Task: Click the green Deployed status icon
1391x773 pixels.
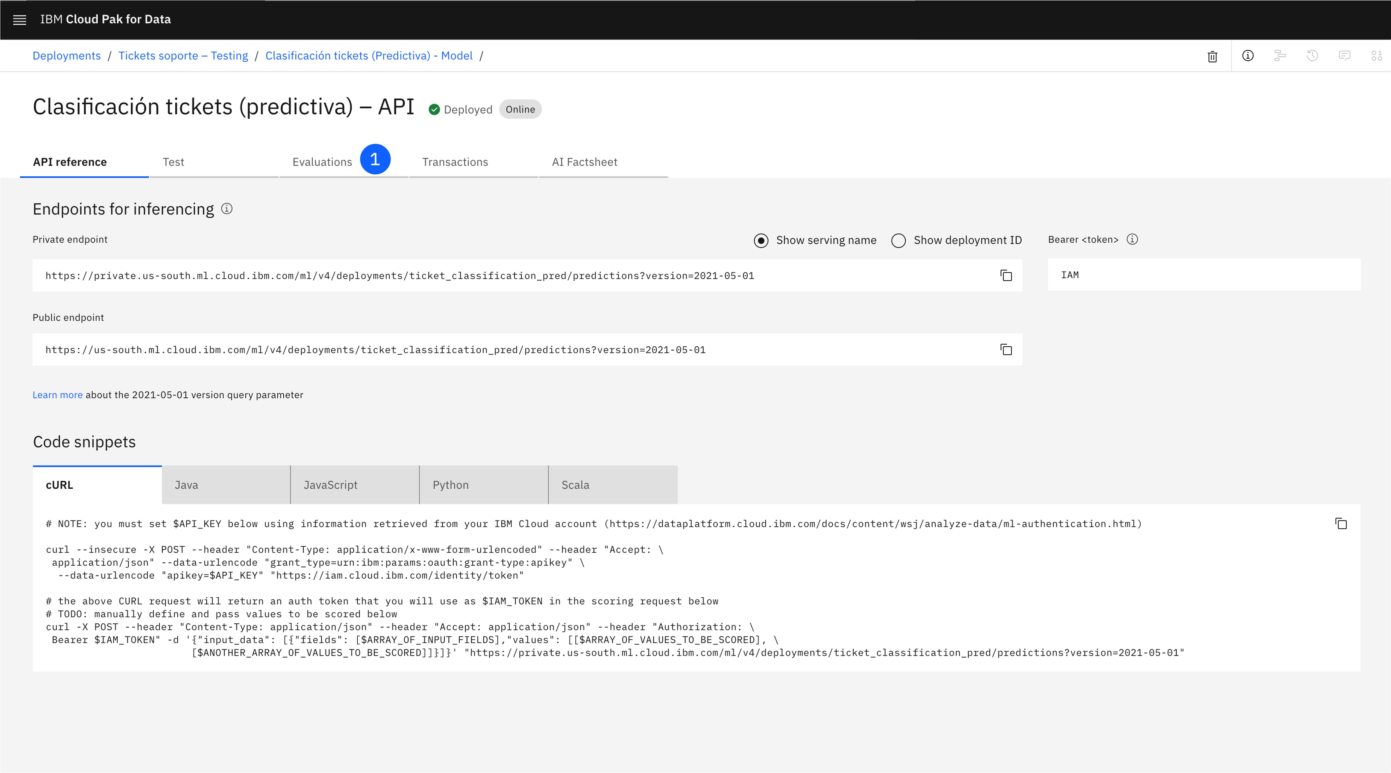Action: pos(434,110)
